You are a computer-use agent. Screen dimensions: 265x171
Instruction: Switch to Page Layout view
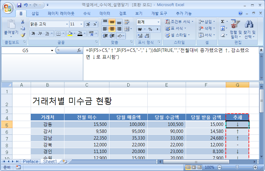coord(194,167)
